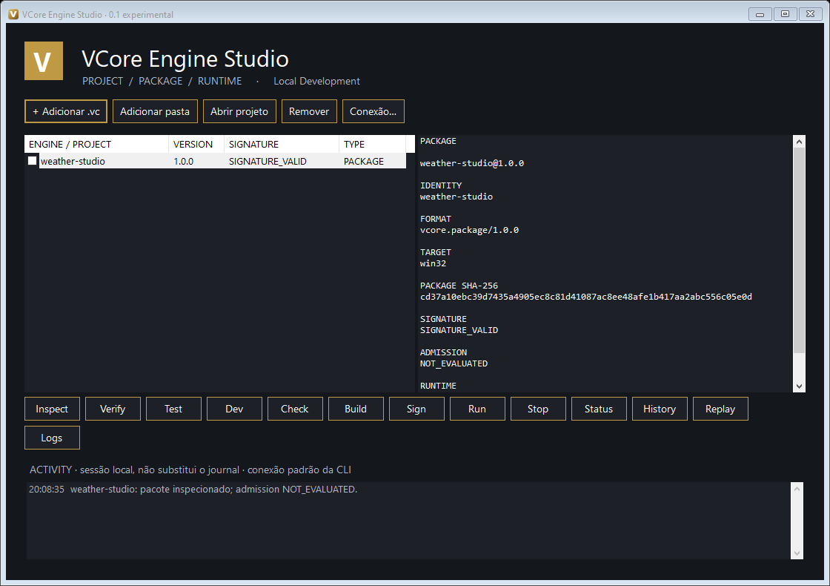Click the Replay button
Image resolution: width=830 pixels, height=586 pixels.
point(720,409)
